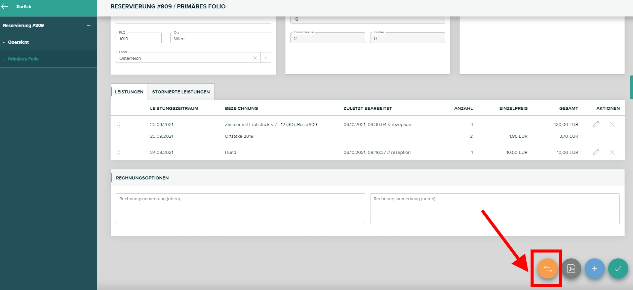Expand the Land dropdown chevron
633x290 pixels.
click(x=266, y=58)
